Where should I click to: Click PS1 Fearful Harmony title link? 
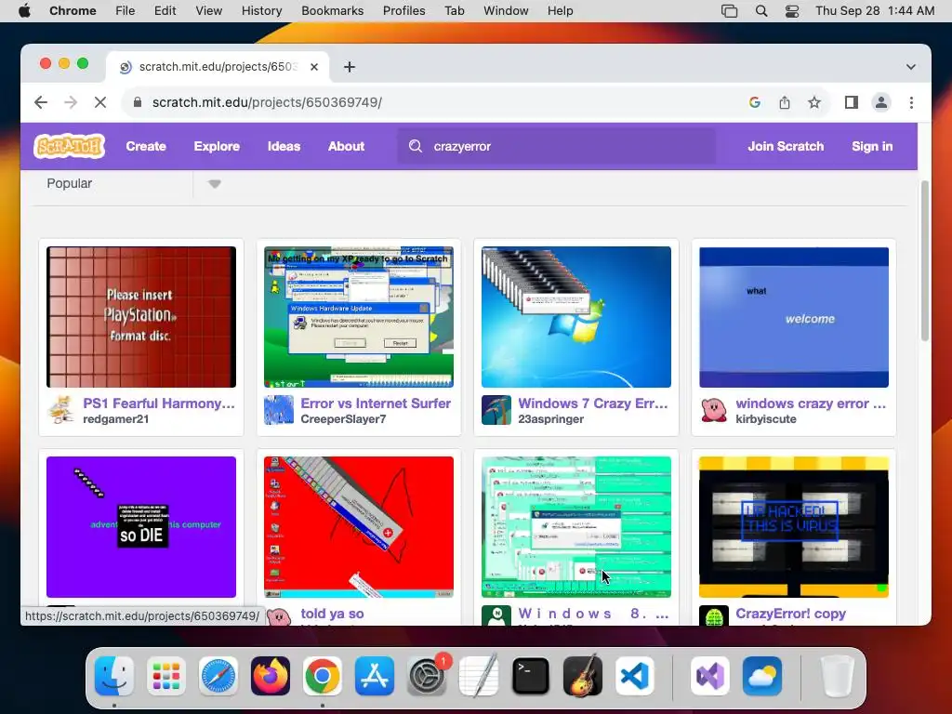pyautogui.click(x=159, y=403)
